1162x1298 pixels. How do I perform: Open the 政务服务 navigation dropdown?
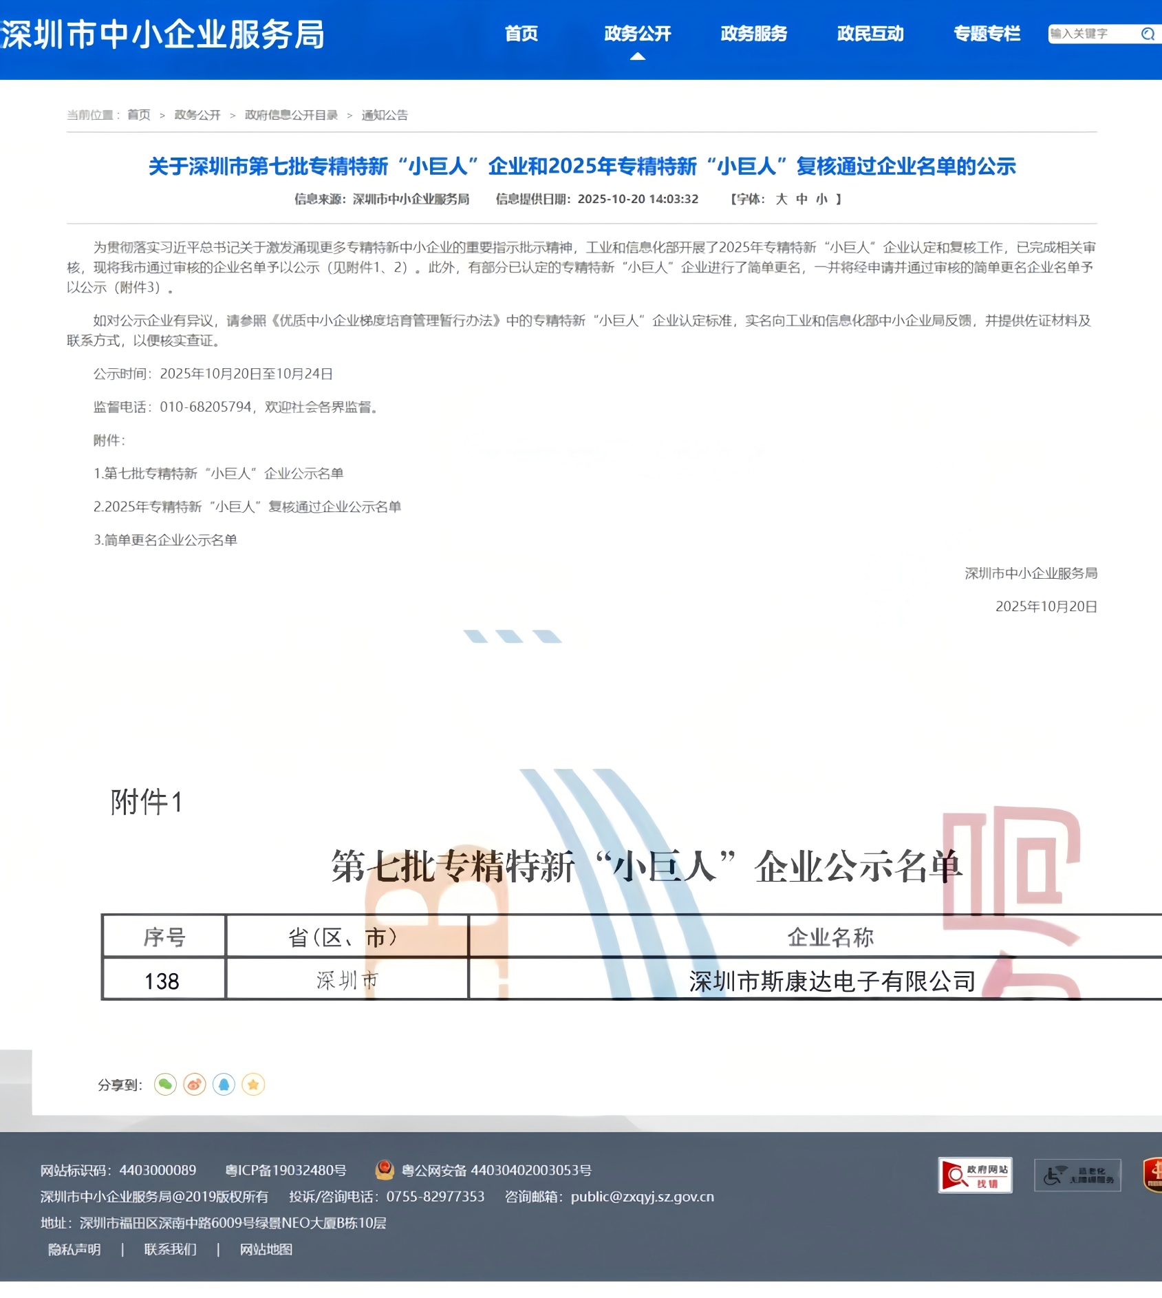(753, 34)
